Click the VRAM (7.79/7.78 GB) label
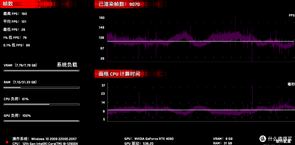295x145 pixels. click(x=20, y=65)
